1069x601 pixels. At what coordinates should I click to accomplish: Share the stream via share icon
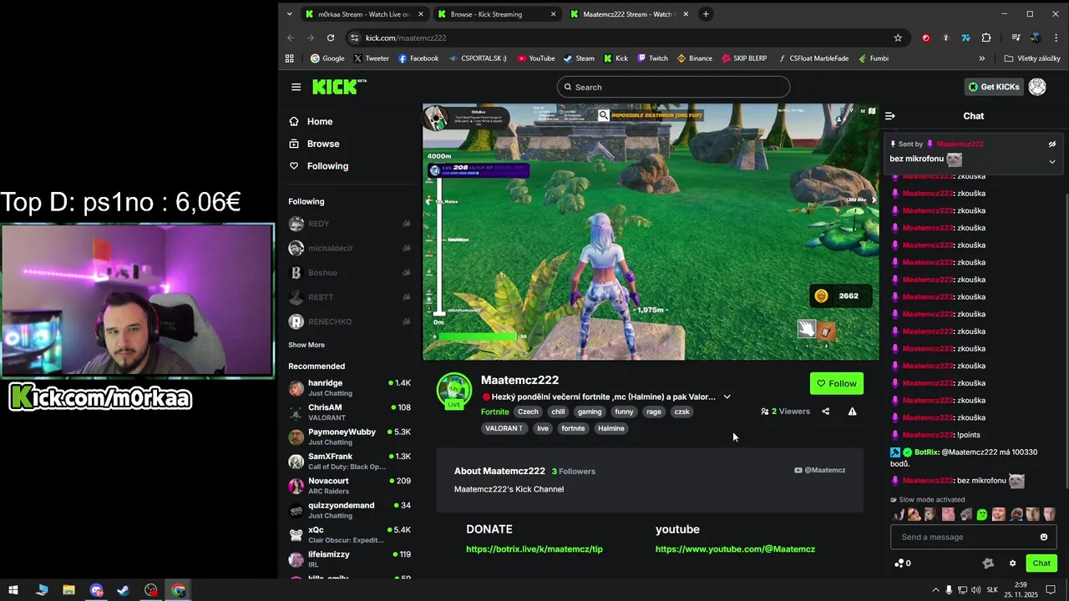(826, 412)
